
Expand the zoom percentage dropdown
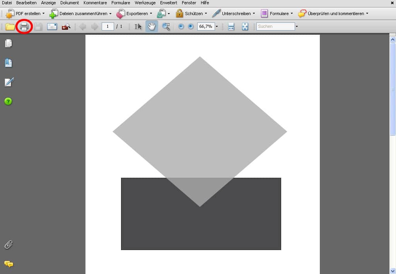coord(217,26)
